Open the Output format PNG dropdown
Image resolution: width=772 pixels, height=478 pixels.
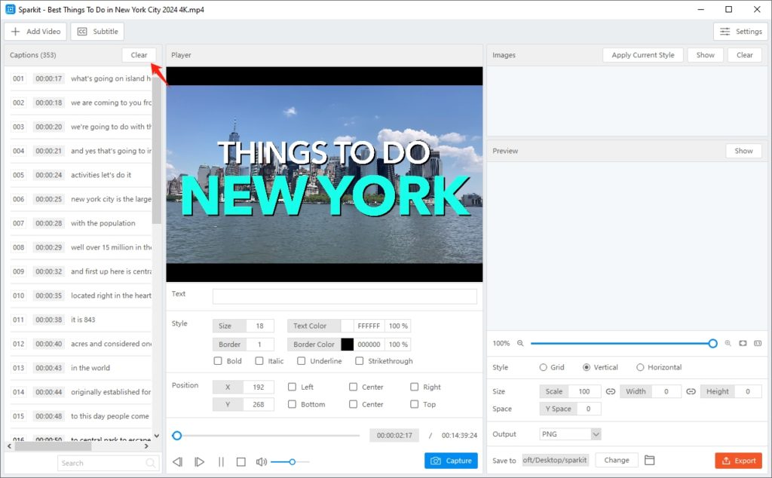click(570, 434)
